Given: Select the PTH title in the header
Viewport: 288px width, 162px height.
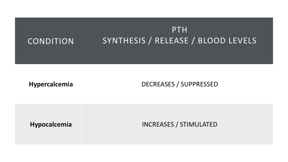Looking at the screenshot, I should [x=179, y=30].
